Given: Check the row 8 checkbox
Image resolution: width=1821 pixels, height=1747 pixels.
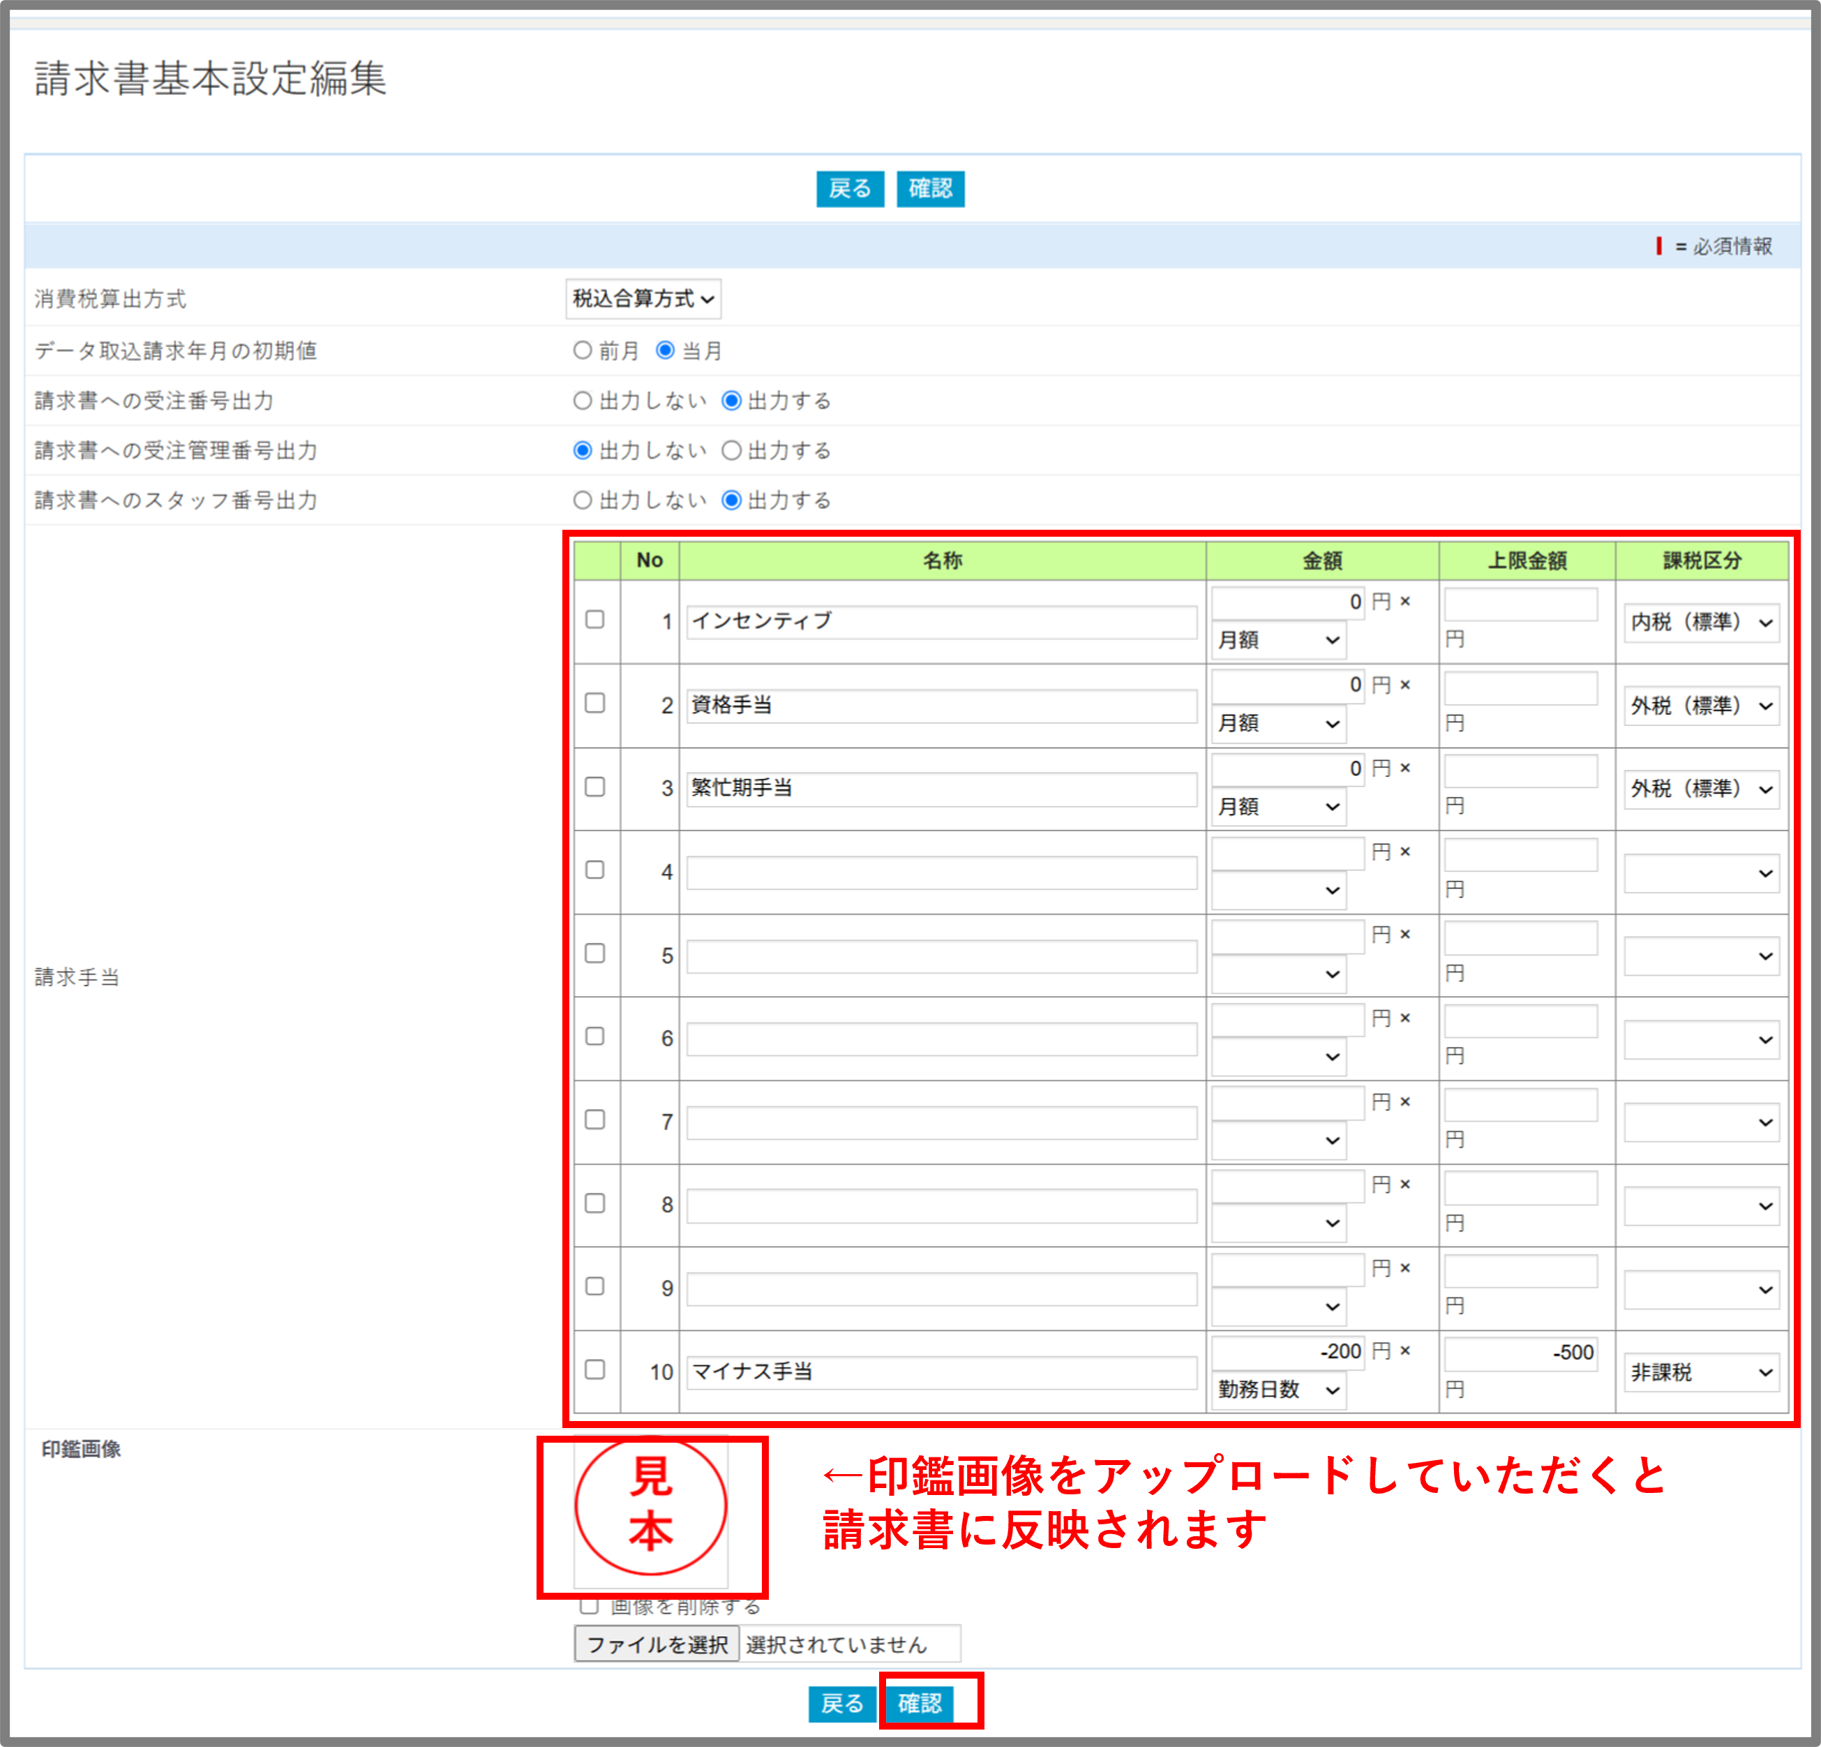Looking at the screenshot, I should pyautogui.click(x=596, y=1203).
